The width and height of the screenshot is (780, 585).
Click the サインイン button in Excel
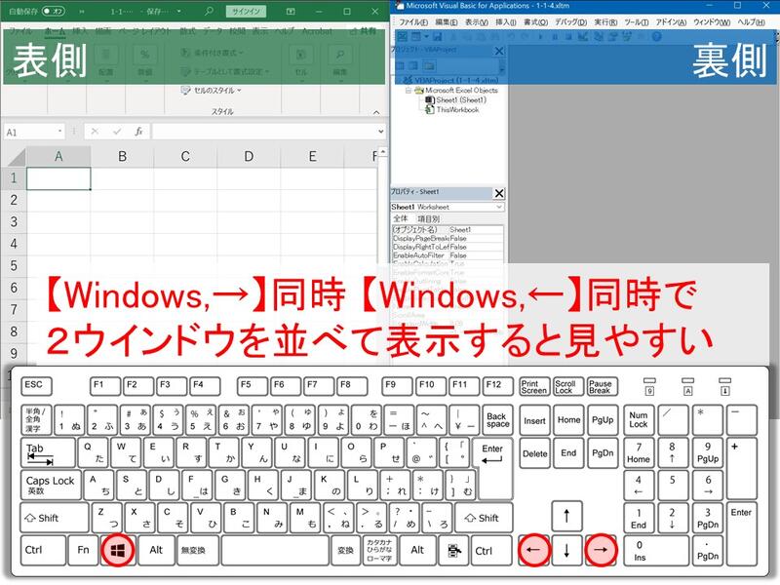coord(246,11)
